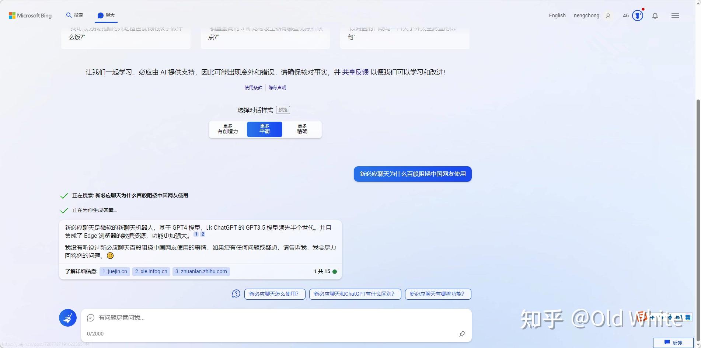Open the 1. juejin.cn source link
Screen dimensions: 701x348
click(x=115, y=271)
